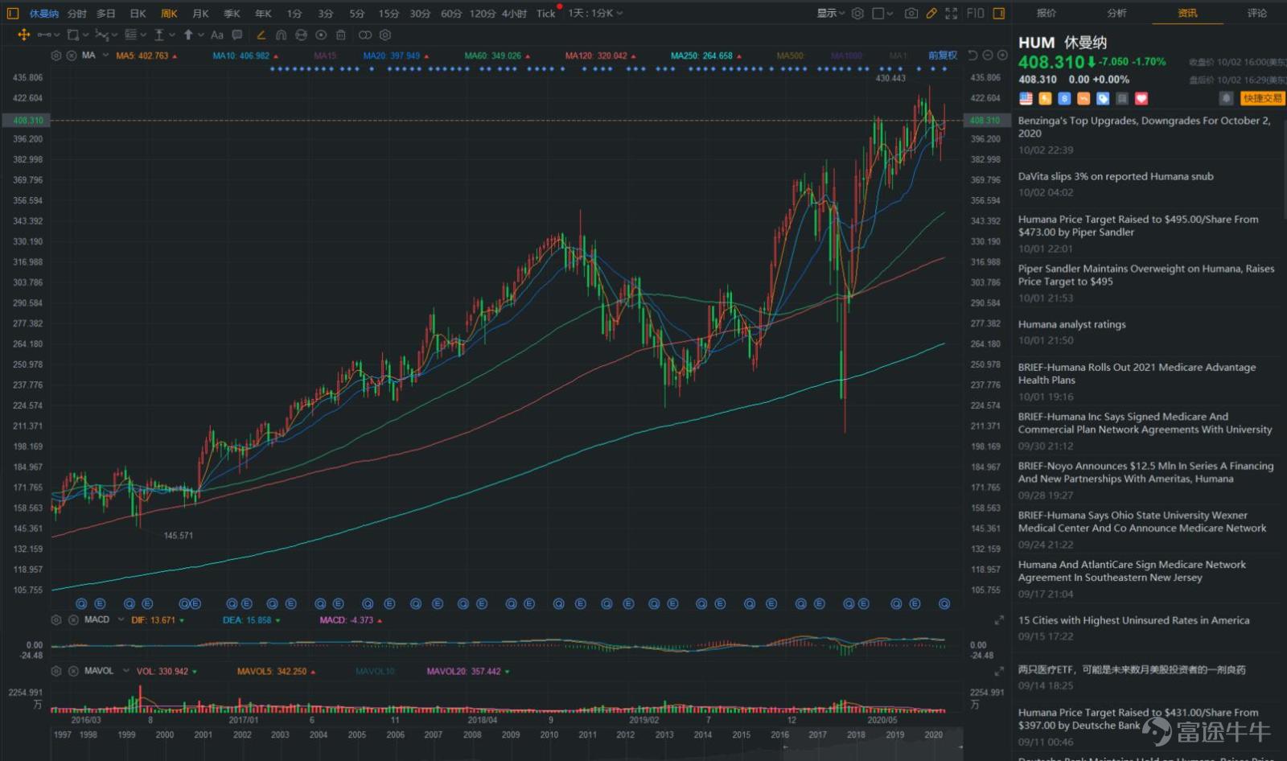Zoom out the chart with minus icon
1287x761 pixels.
pyautogui.click(x=988, y=56)
